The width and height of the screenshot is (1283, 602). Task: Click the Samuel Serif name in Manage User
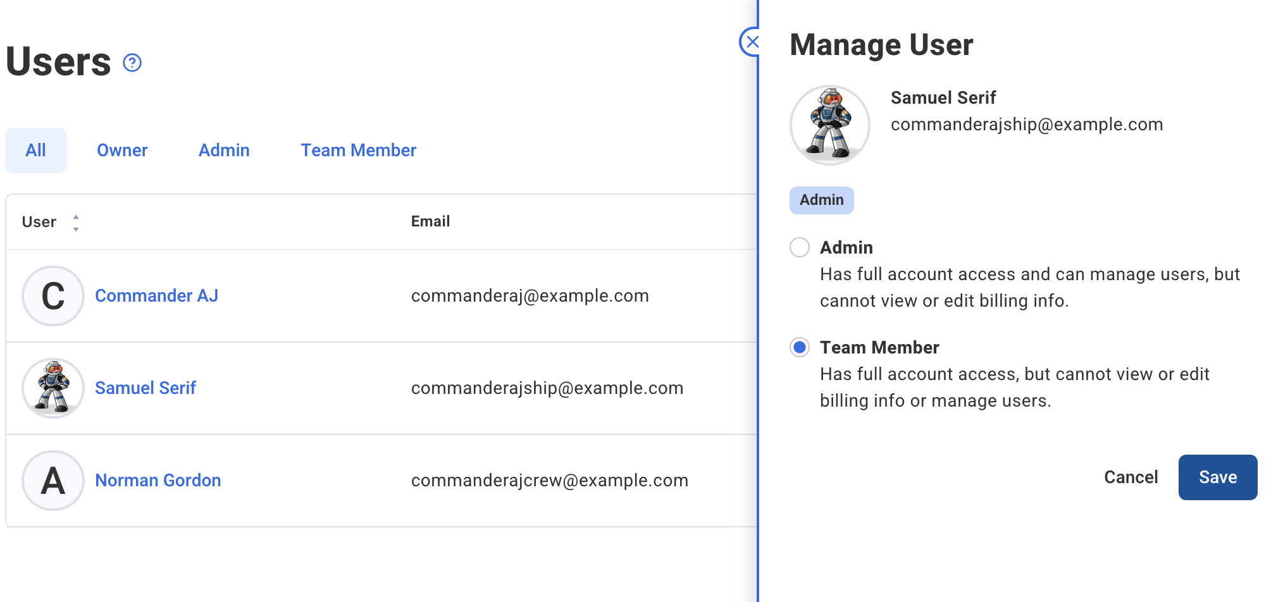coord(943,98)
